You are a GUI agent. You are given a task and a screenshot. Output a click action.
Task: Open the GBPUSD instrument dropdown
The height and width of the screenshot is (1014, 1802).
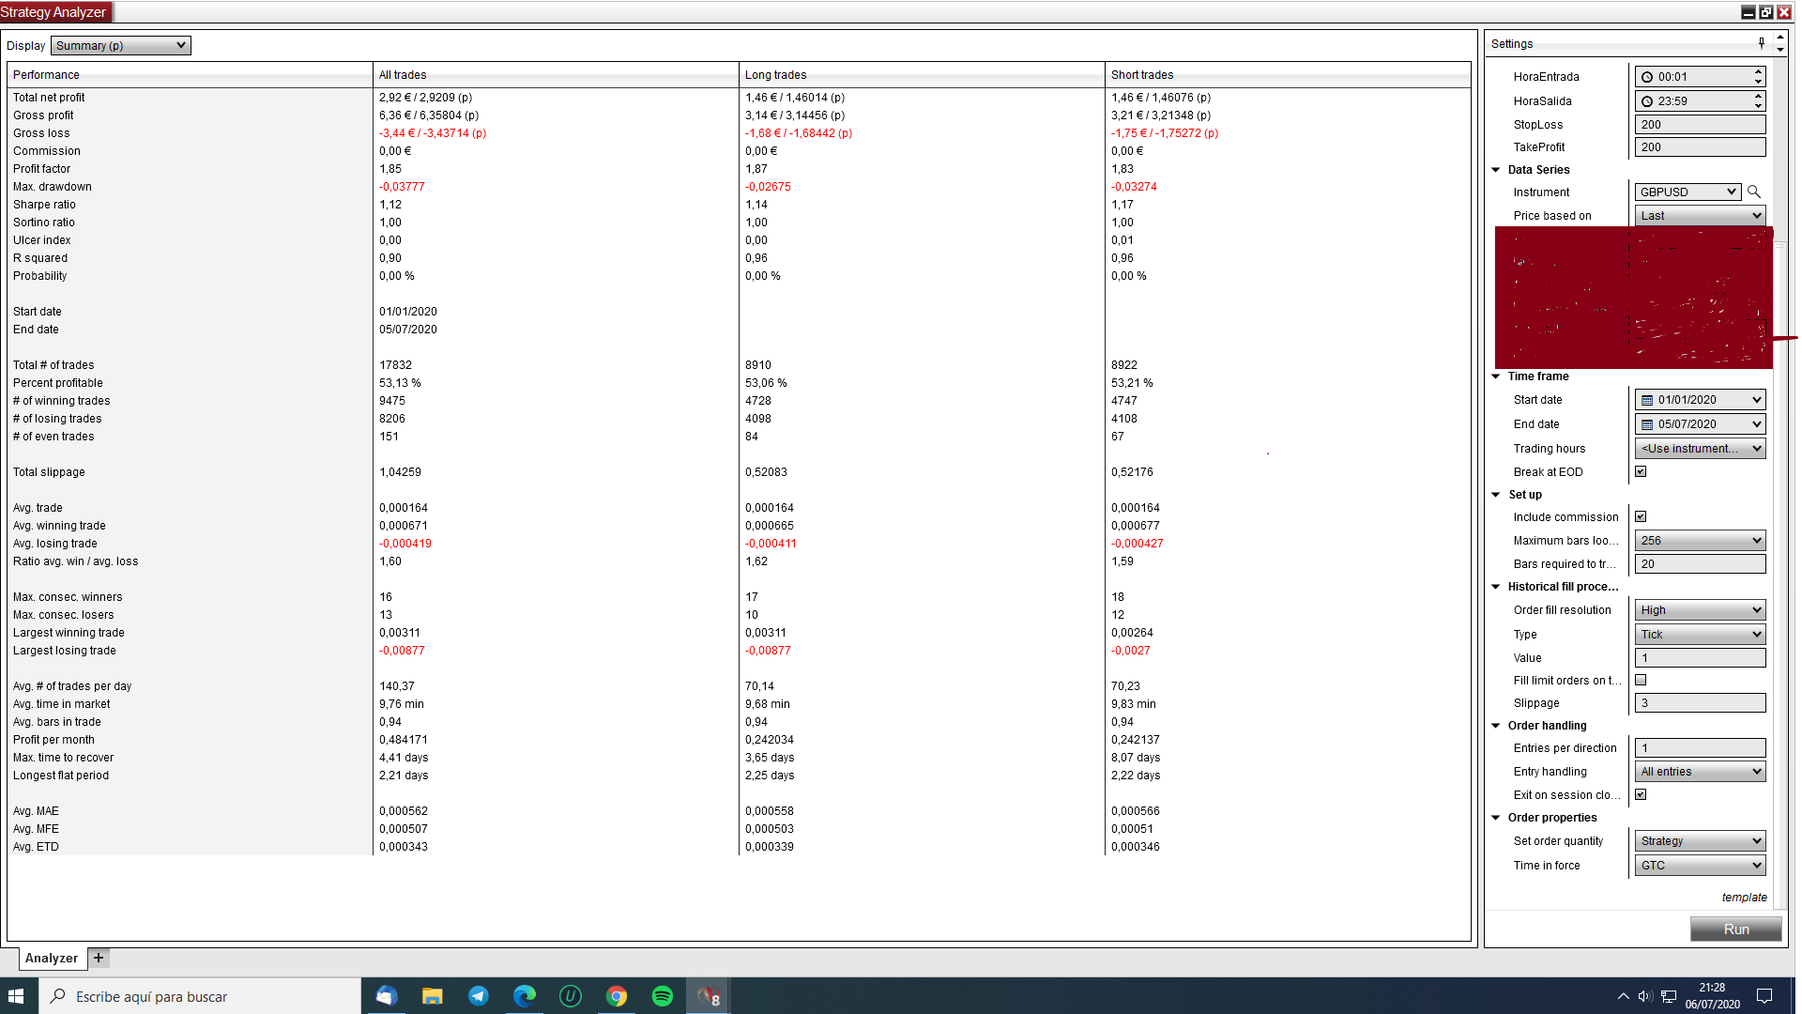point(1687,192)
